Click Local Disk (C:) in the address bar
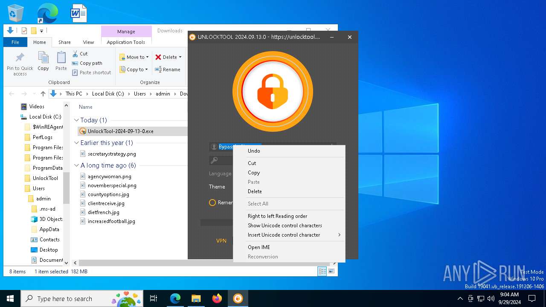546x307 pixels. pos(108,94)
